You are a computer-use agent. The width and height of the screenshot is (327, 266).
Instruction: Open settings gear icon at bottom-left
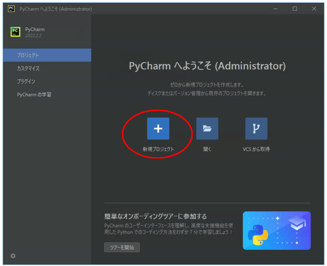[x=13, y=256]
